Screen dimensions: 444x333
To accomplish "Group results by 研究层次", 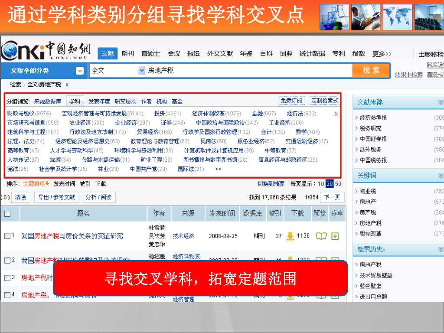I will 125,101.
